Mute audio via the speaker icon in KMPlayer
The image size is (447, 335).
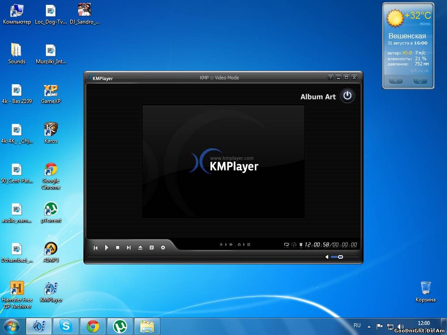point(327,257)
